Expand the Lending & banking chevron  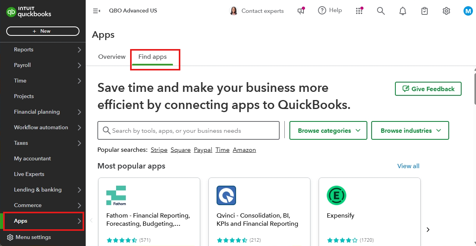point(79,190)
